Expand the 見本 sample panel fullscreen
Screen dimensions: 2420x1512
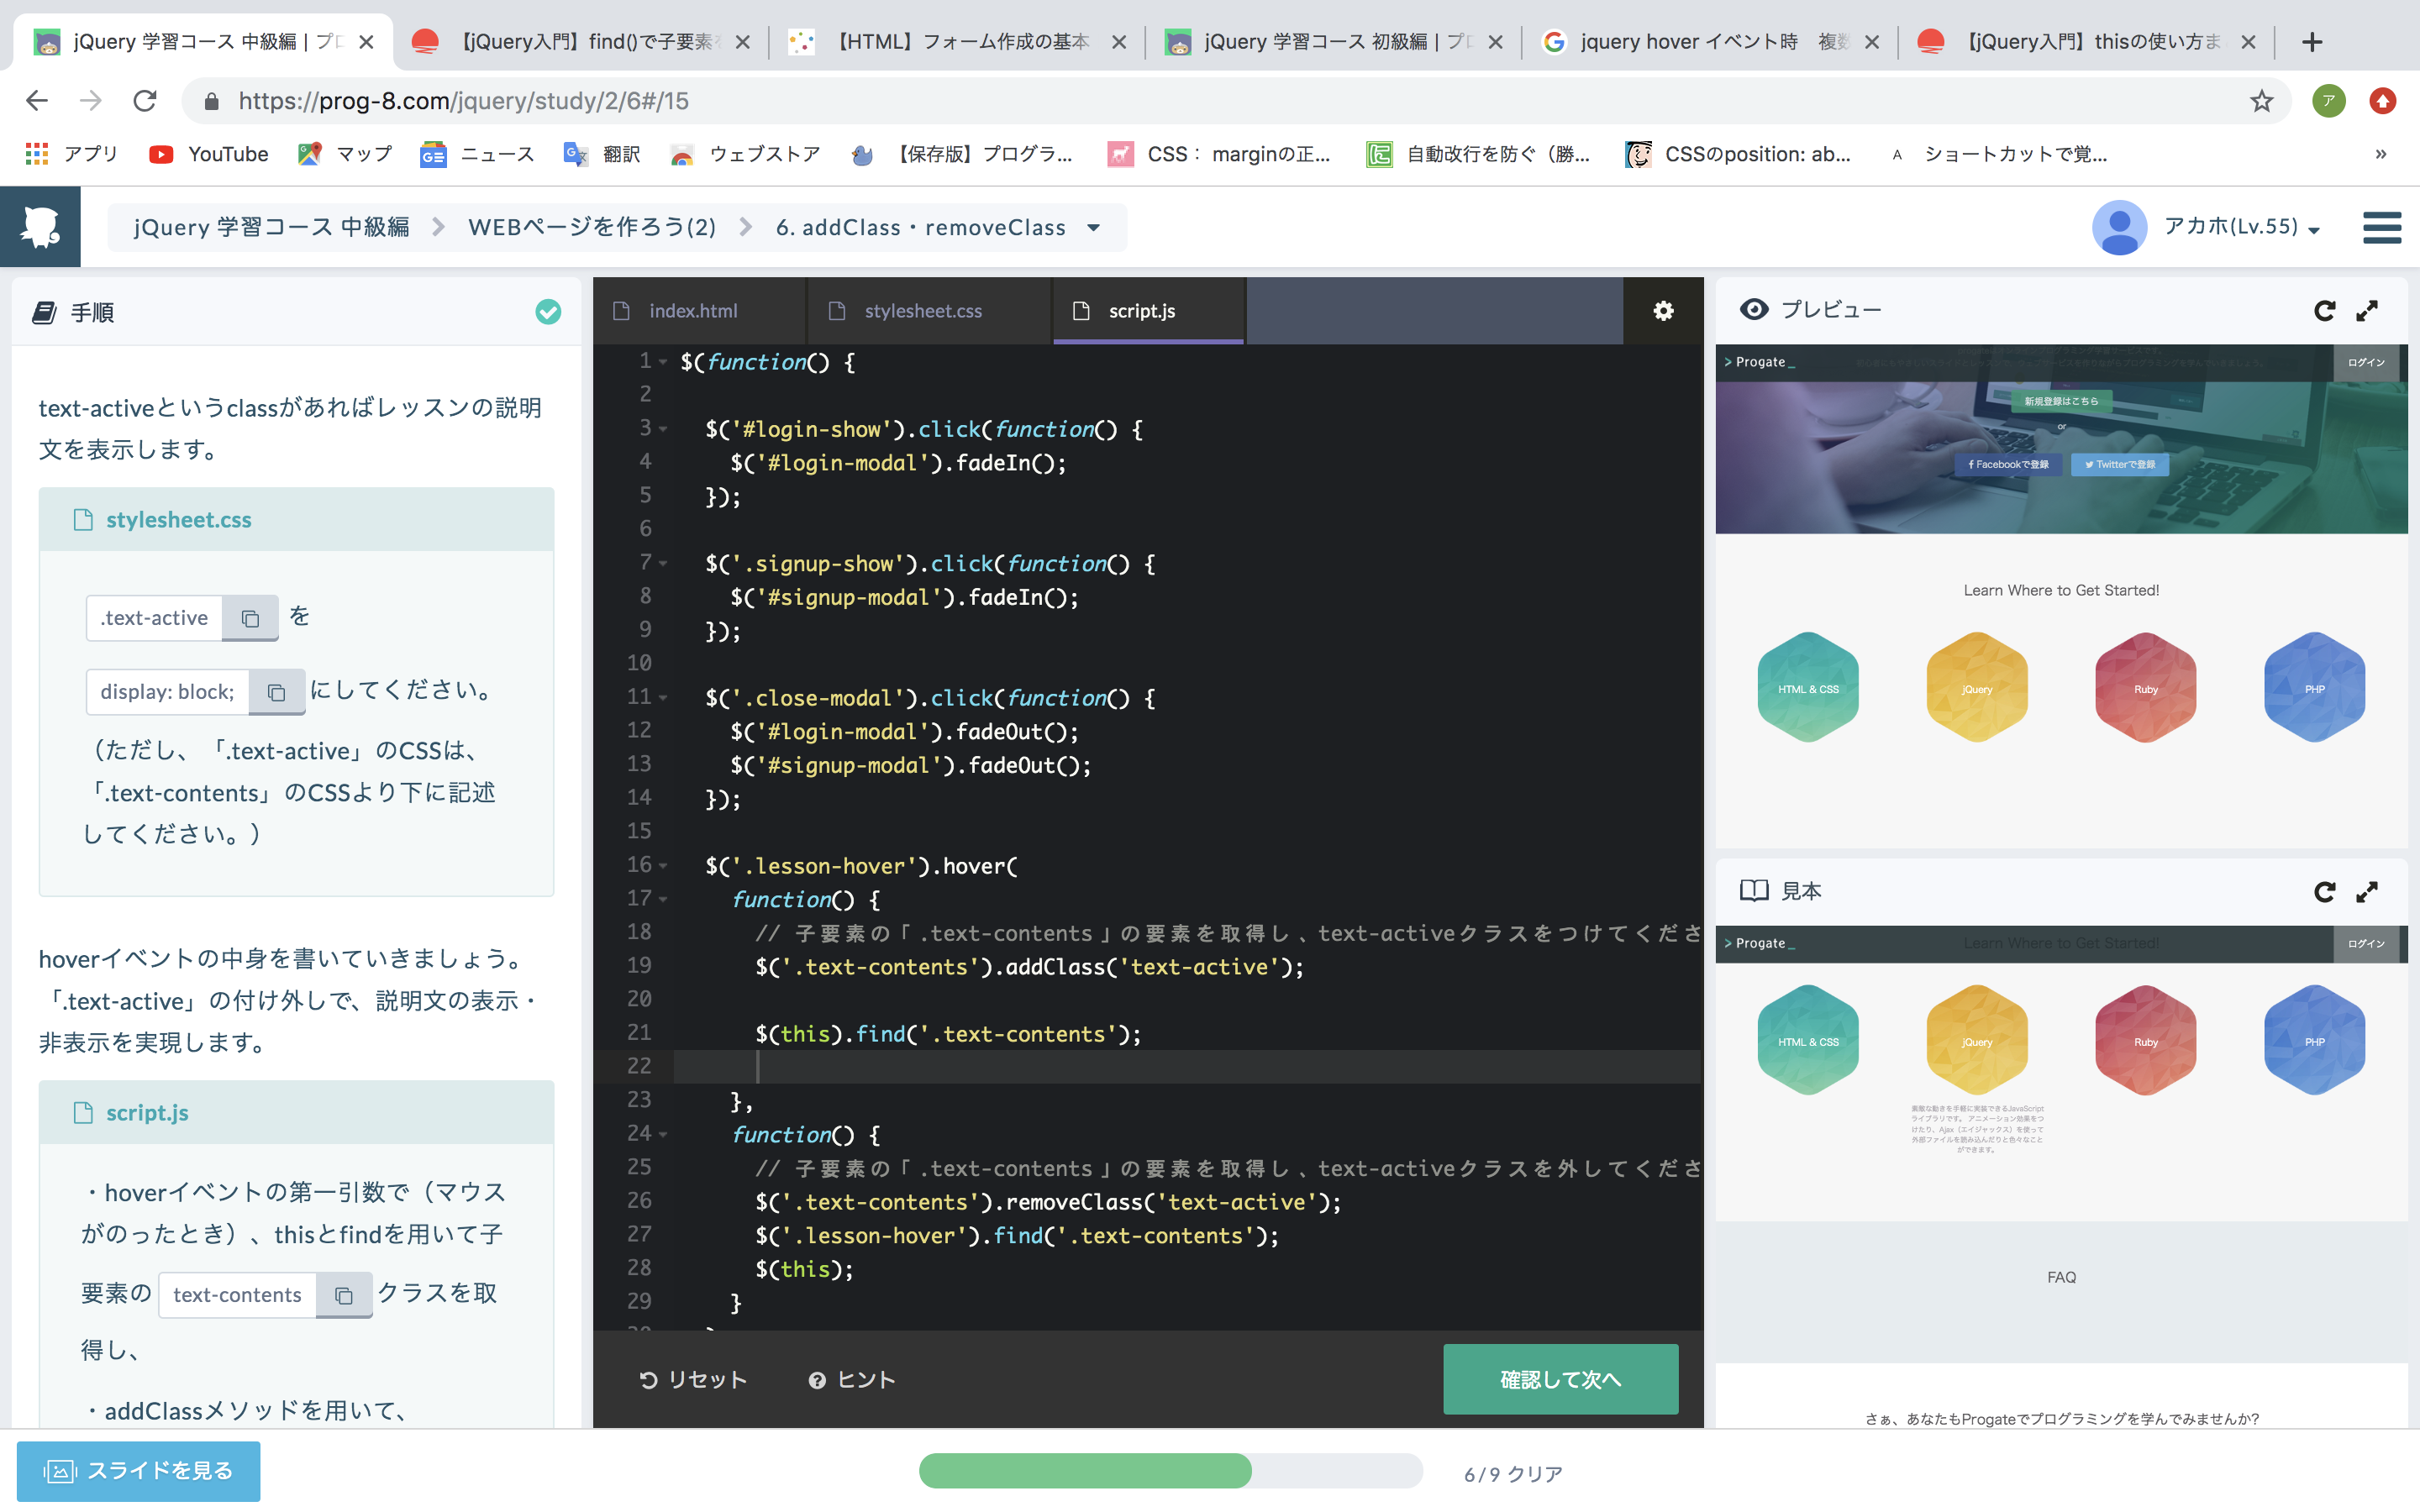coord(2367,892)
